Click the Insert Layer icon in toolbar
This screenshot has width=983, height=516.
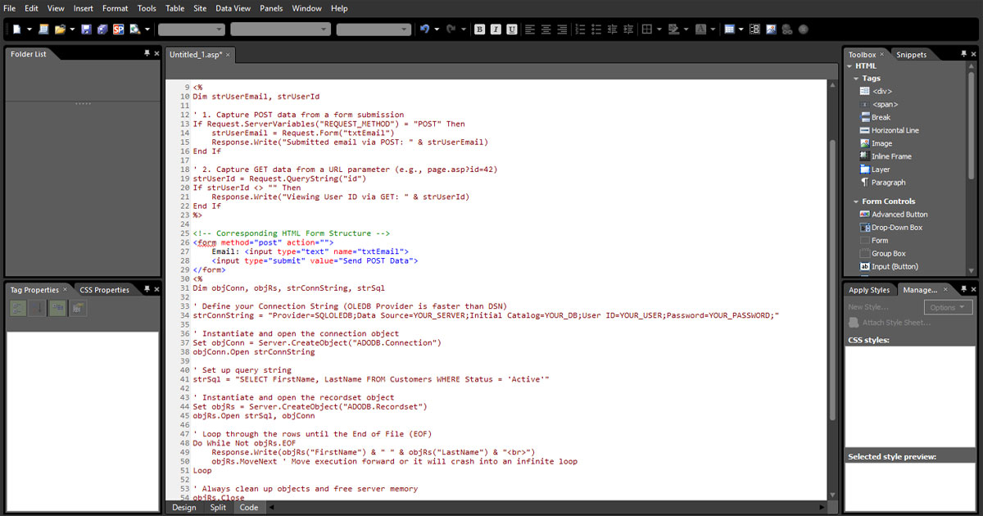[x=755, y=29]
